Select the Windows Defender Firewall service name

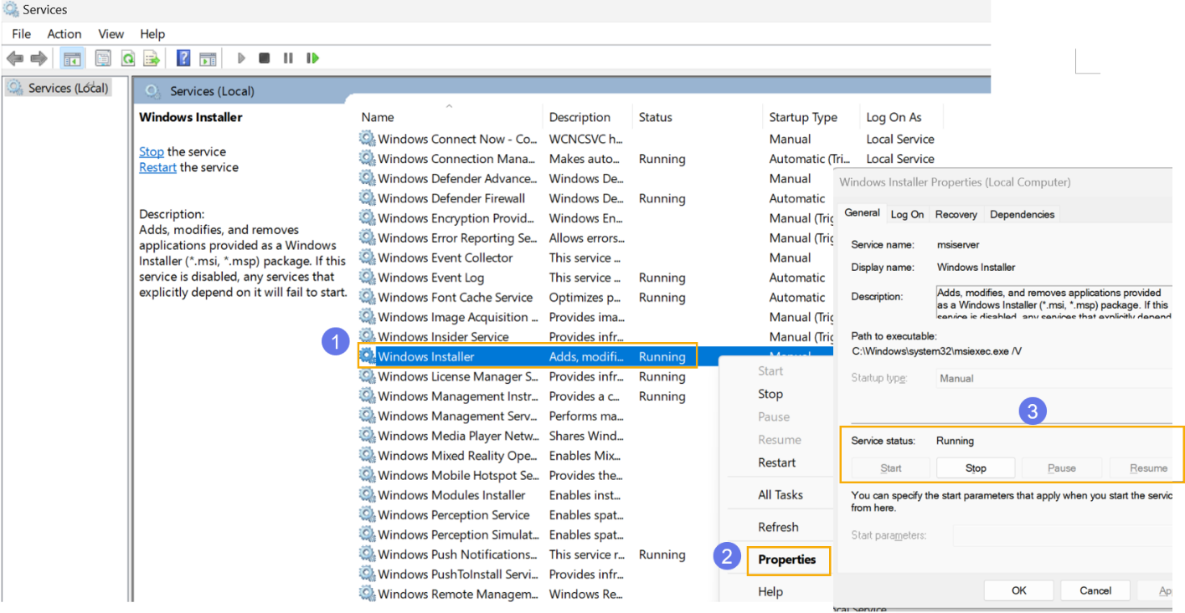pyautogui.click(x=451, y=198)
